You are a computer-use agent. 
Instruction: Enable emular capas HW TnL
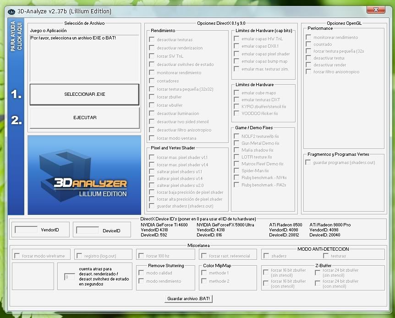[x=236, y=38]
